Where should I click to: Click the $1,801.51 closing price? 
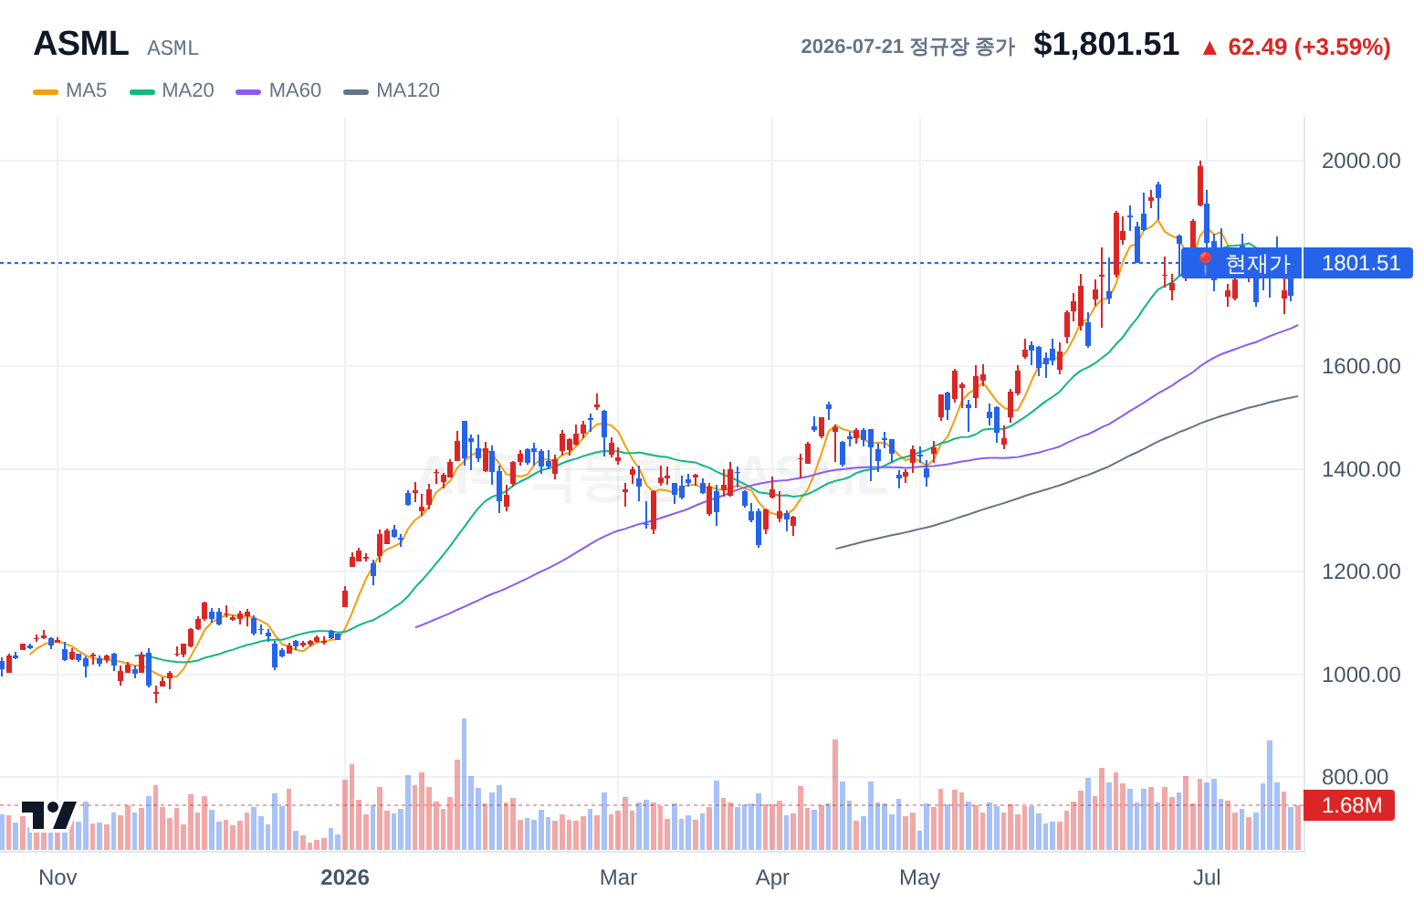point(1106,44)
